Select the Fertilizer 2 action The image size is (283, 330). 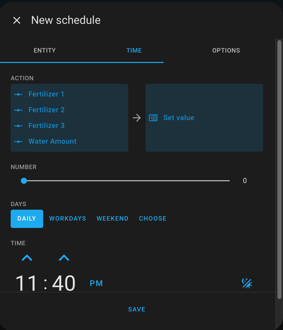pos(46,110)
